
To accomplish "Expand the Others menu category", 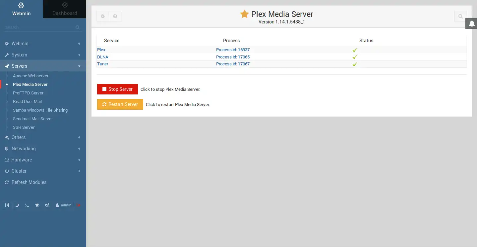I will coord(43,137).
